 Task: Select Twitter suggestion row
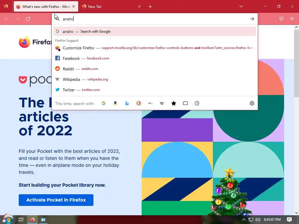[155, 90]
